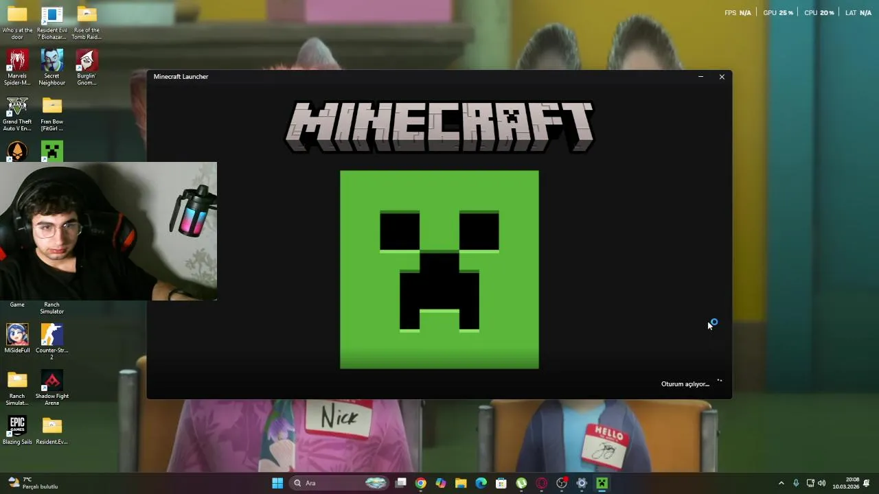The image size is (879, 494).
Task: Click the webcam overlay thumbnail
Action: [109, 231]
